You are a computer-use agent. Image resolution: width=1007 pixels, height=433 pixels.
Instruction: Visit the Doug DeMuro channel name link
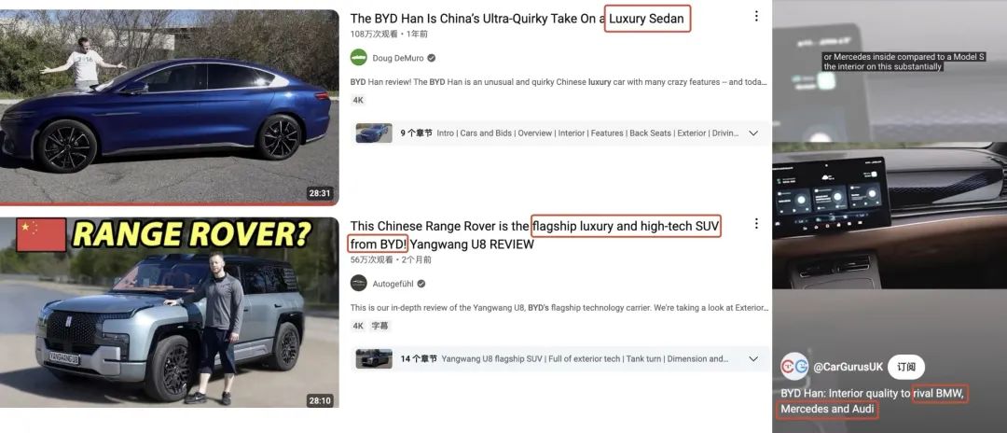click(398, 58)
